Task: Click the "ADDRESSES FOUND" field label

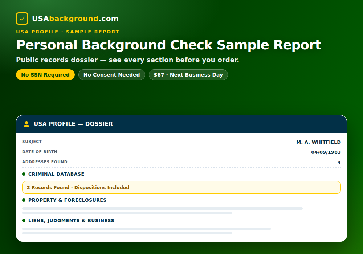Action: coord(45,162)
